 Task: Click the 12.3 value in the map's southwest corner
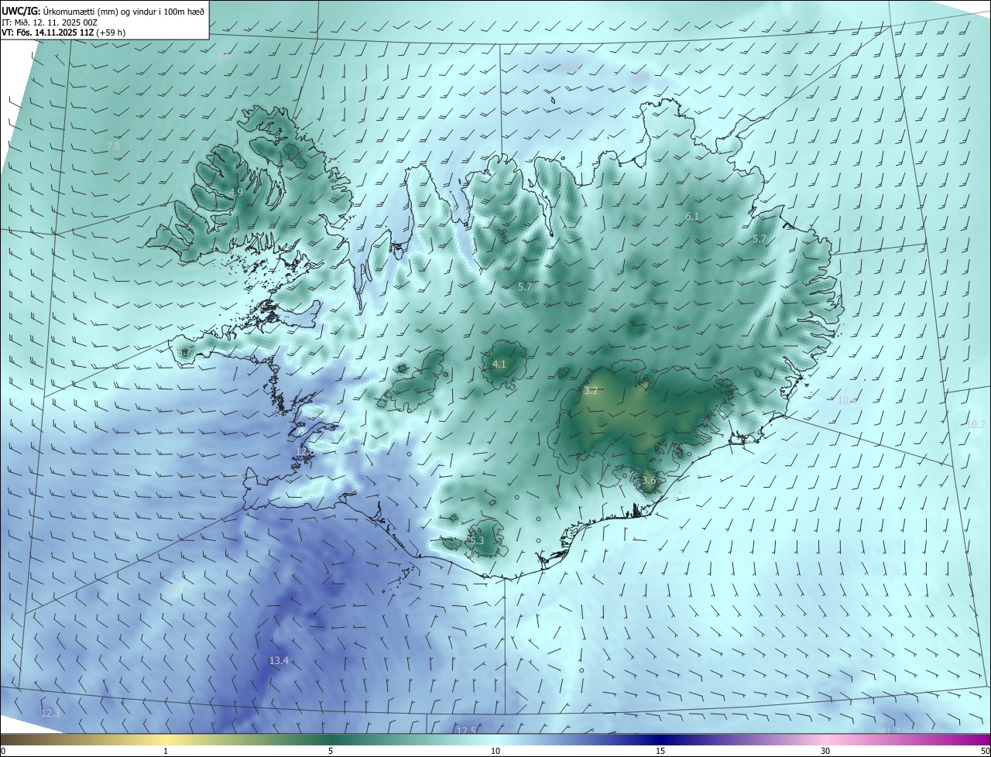[x=50, y=713]
